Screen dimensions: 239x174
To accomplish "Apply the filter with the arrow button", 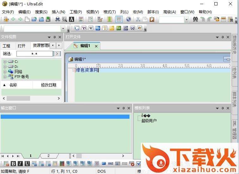I will pyautogui.click(x=57, y=54).
